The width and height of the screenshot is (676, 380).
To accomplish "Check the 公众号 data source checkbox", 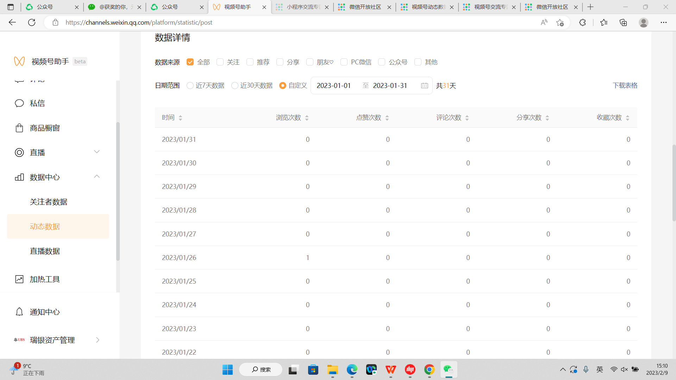I will [x=382, y=62].
